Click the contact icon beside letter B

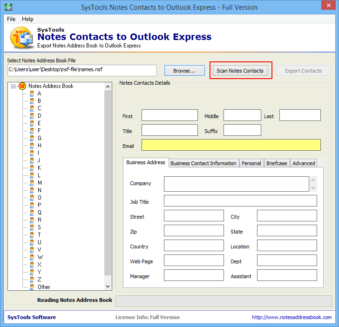click(32, 101)
